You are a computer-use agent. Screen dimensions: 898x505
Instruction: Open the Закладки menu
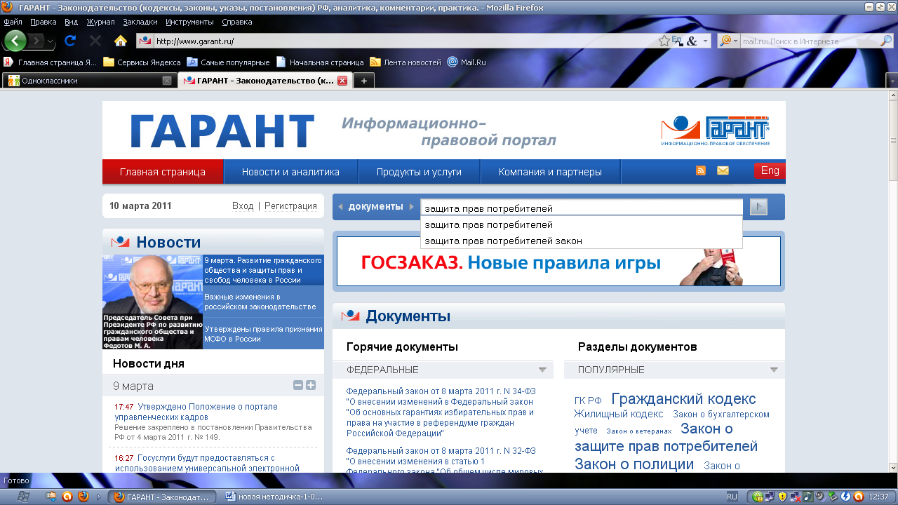coord(140,22)
